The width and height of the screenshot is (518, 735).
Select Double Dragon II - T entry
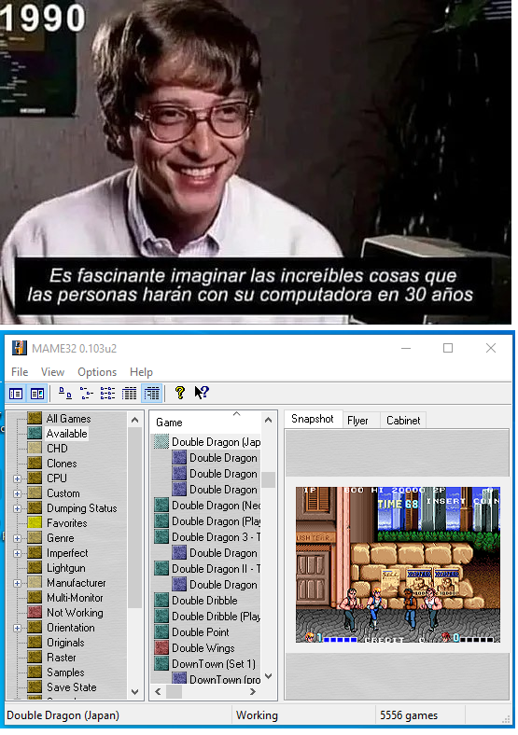tap(216, 569)
